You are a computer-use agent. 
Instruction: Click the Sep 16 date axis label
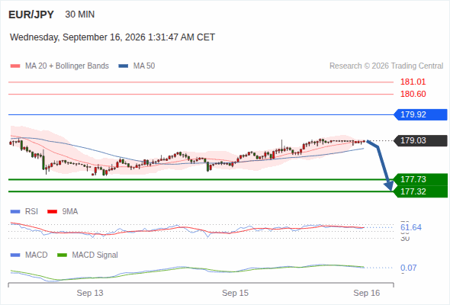click(x=367, y=293)
